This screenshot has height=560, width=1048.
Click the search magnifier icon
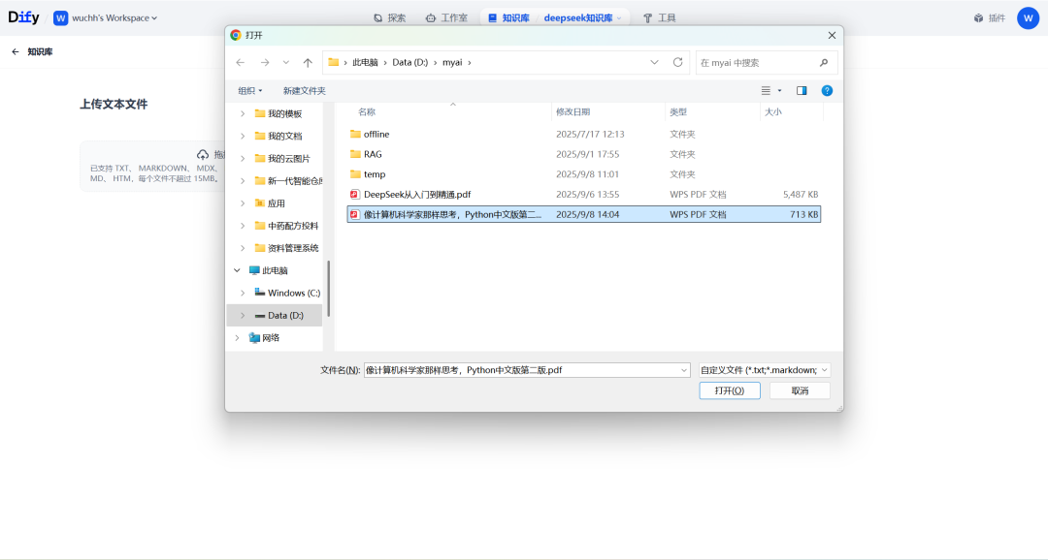pos(824,62)
